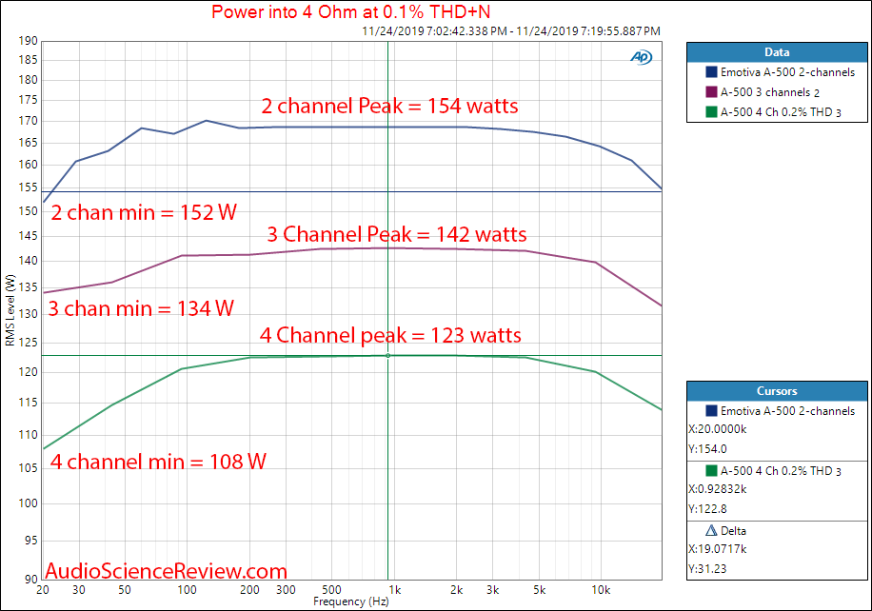Click the '190' label on the RMS Level axis
Viewport: 872px width, 611px height.
(28, 41)
